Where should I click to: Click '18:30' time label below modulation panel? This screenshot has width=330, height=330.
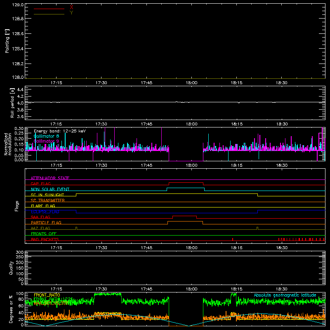pyautogui.click(x=282, y=165)
